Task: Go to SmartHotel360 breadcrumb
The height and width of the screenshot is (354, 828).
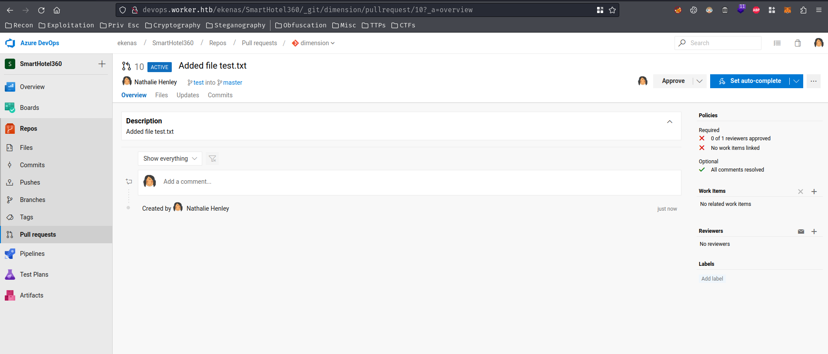Action: pyautogui.click(x=173, y=43)
